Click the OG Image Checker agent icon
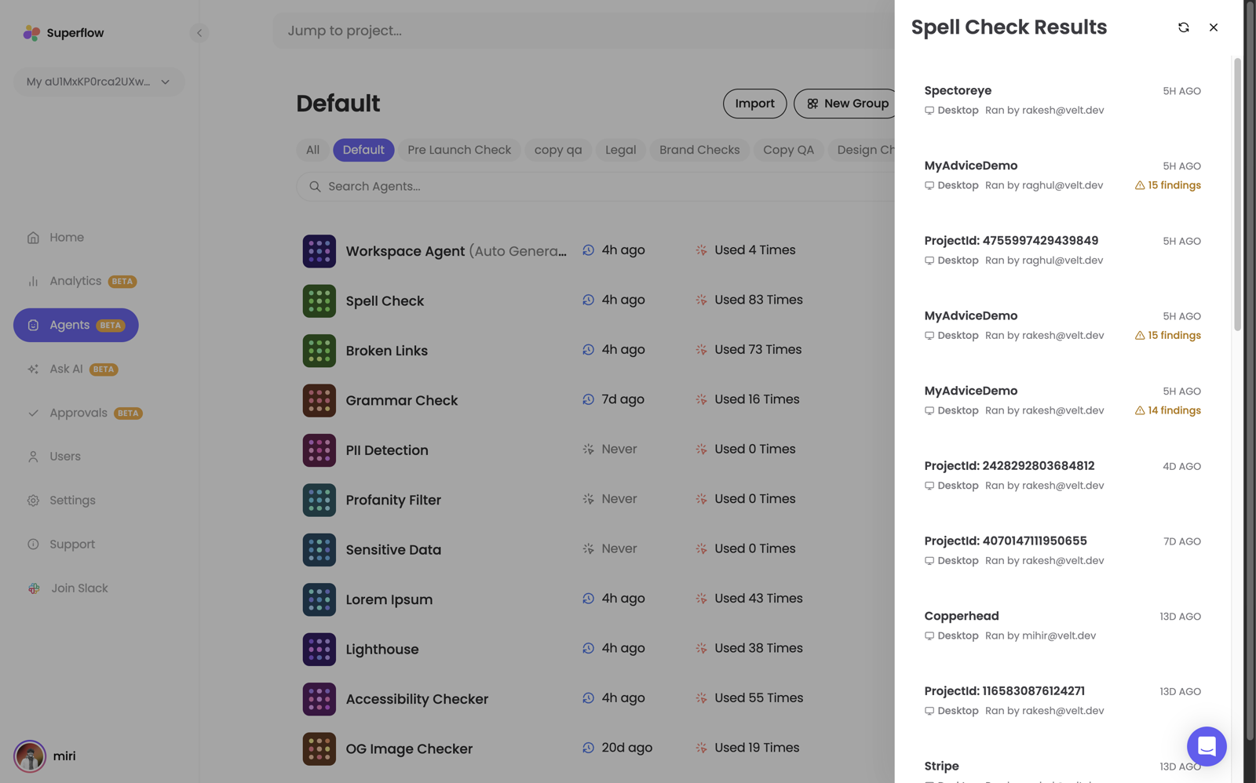Image resolution: width=1256 pixels, height=783 pixels. click(x=319, y=749)
